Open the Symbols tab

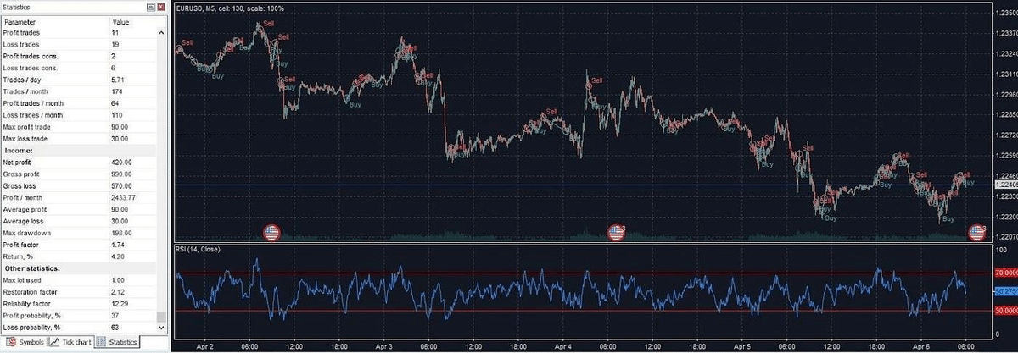coord(25,342)
